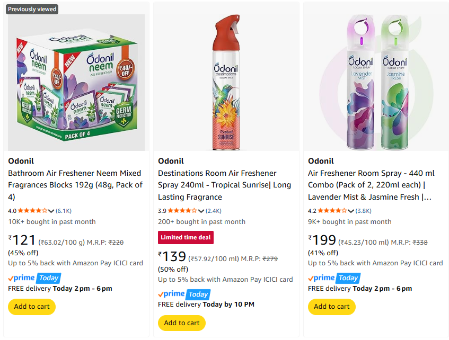The image size is (449, 340).
Task: View 2.4K reviews for Tropical Sunrise
Action: [x=214, y=211]
